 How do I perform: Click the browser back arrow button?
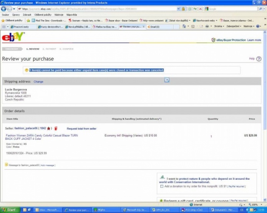(x=4, y=8)
